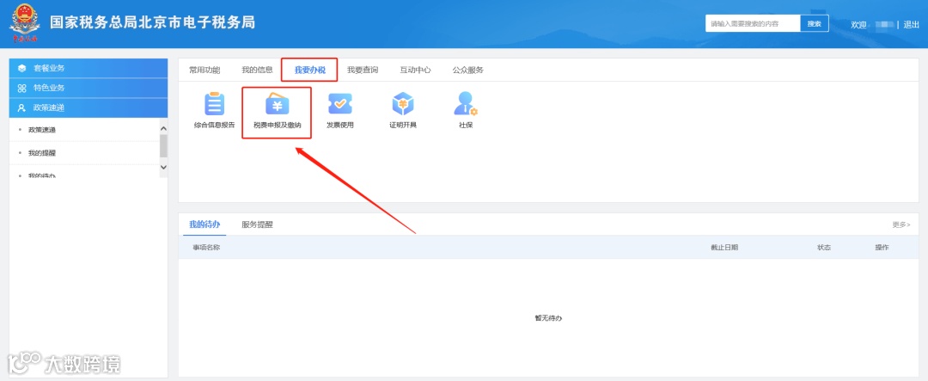Screen dimensions: 928x381
Task: Click the 操作 column header
Action: (x=882, y=248)
